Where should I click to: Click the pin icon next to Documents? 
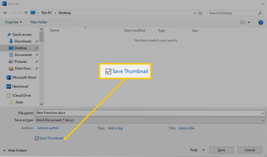coord(36,55)
